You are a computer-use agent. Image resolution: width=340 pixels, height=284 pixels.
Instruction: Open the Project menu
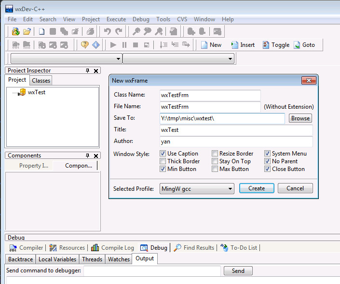(91, 19)
